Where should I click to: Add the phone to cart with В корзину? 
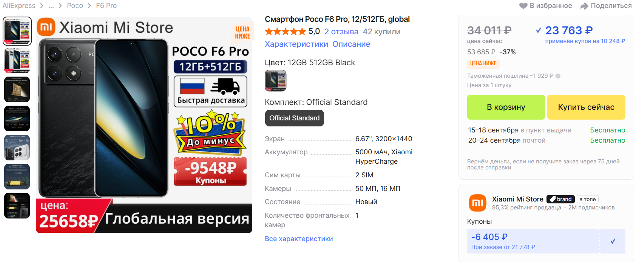pos(506,107)
